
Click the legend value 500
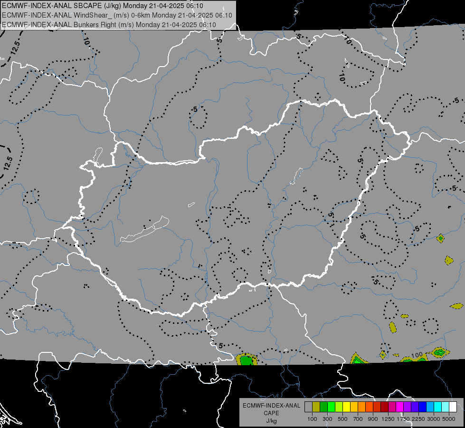pyautogui.click(x=342, y=419)
